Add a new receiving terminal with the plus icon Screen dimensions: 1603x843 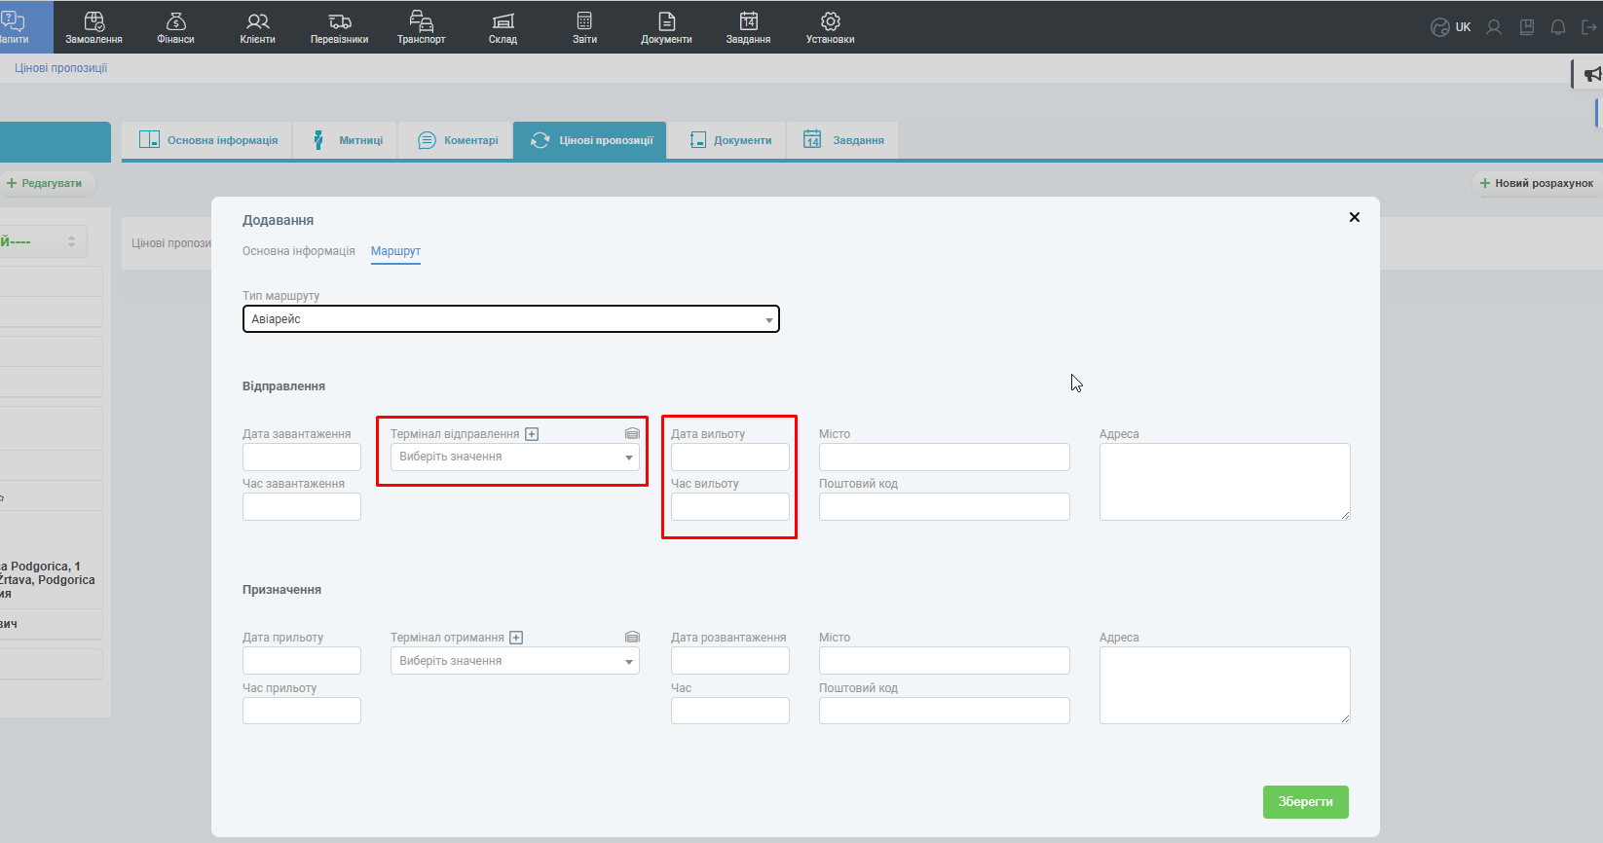click(x=516, y=638)
